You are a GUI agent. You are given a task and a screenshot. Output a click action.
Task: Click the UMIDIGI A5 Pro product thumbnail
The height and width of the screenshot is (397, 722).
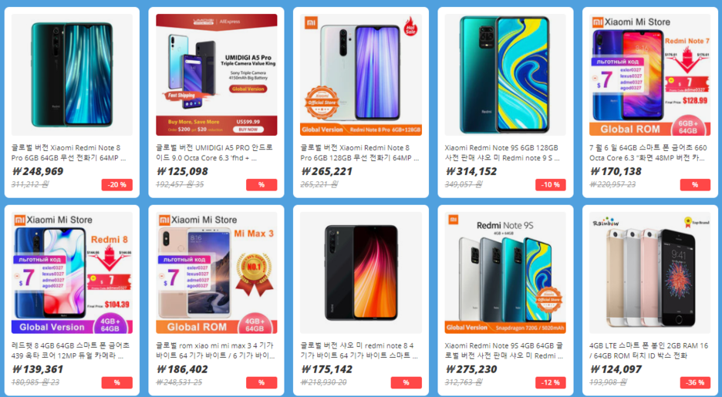tap(217, 75)
